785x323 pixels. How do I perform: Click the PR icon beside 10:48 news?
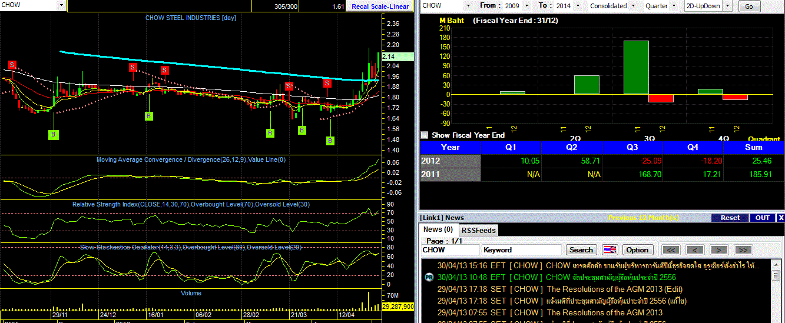[428, 277]
